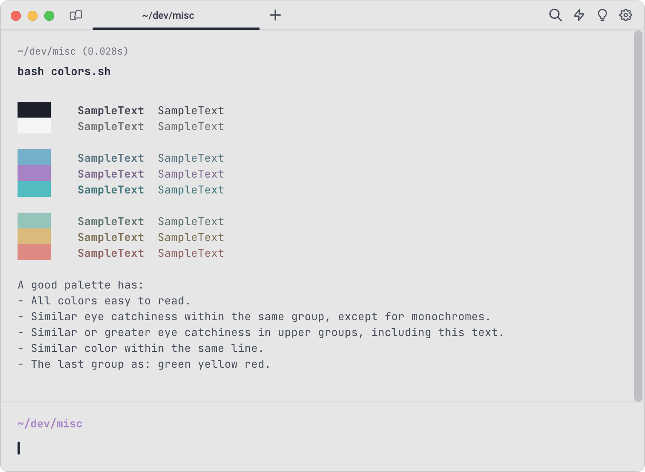Click the blue color swatch

34,157
